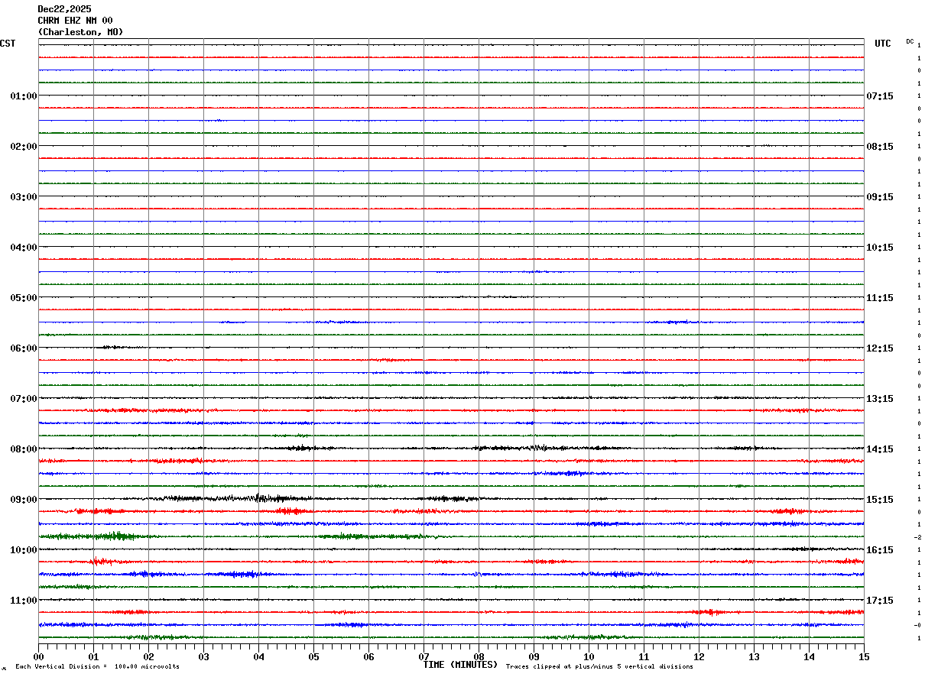Click the 'TIME (MINUTES)' axis title
Screen dimensions: 925x677
click(x=460, y=665)
